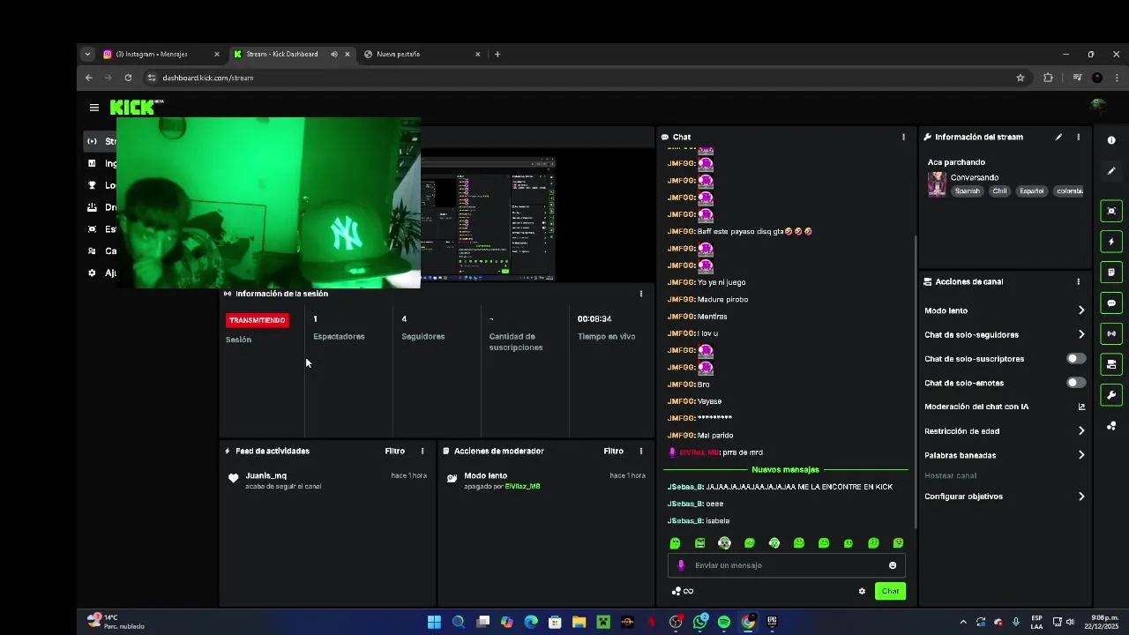Click the Conversando category thumbnail
The height and width of the screenshot is (635, 1129).
point(937,184)
